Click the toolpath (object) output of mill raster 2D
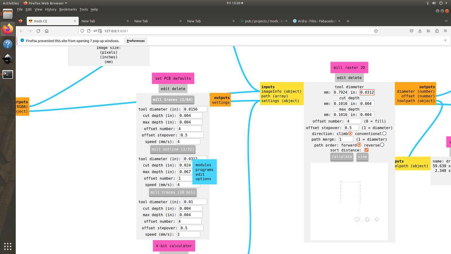 (416, 101)
